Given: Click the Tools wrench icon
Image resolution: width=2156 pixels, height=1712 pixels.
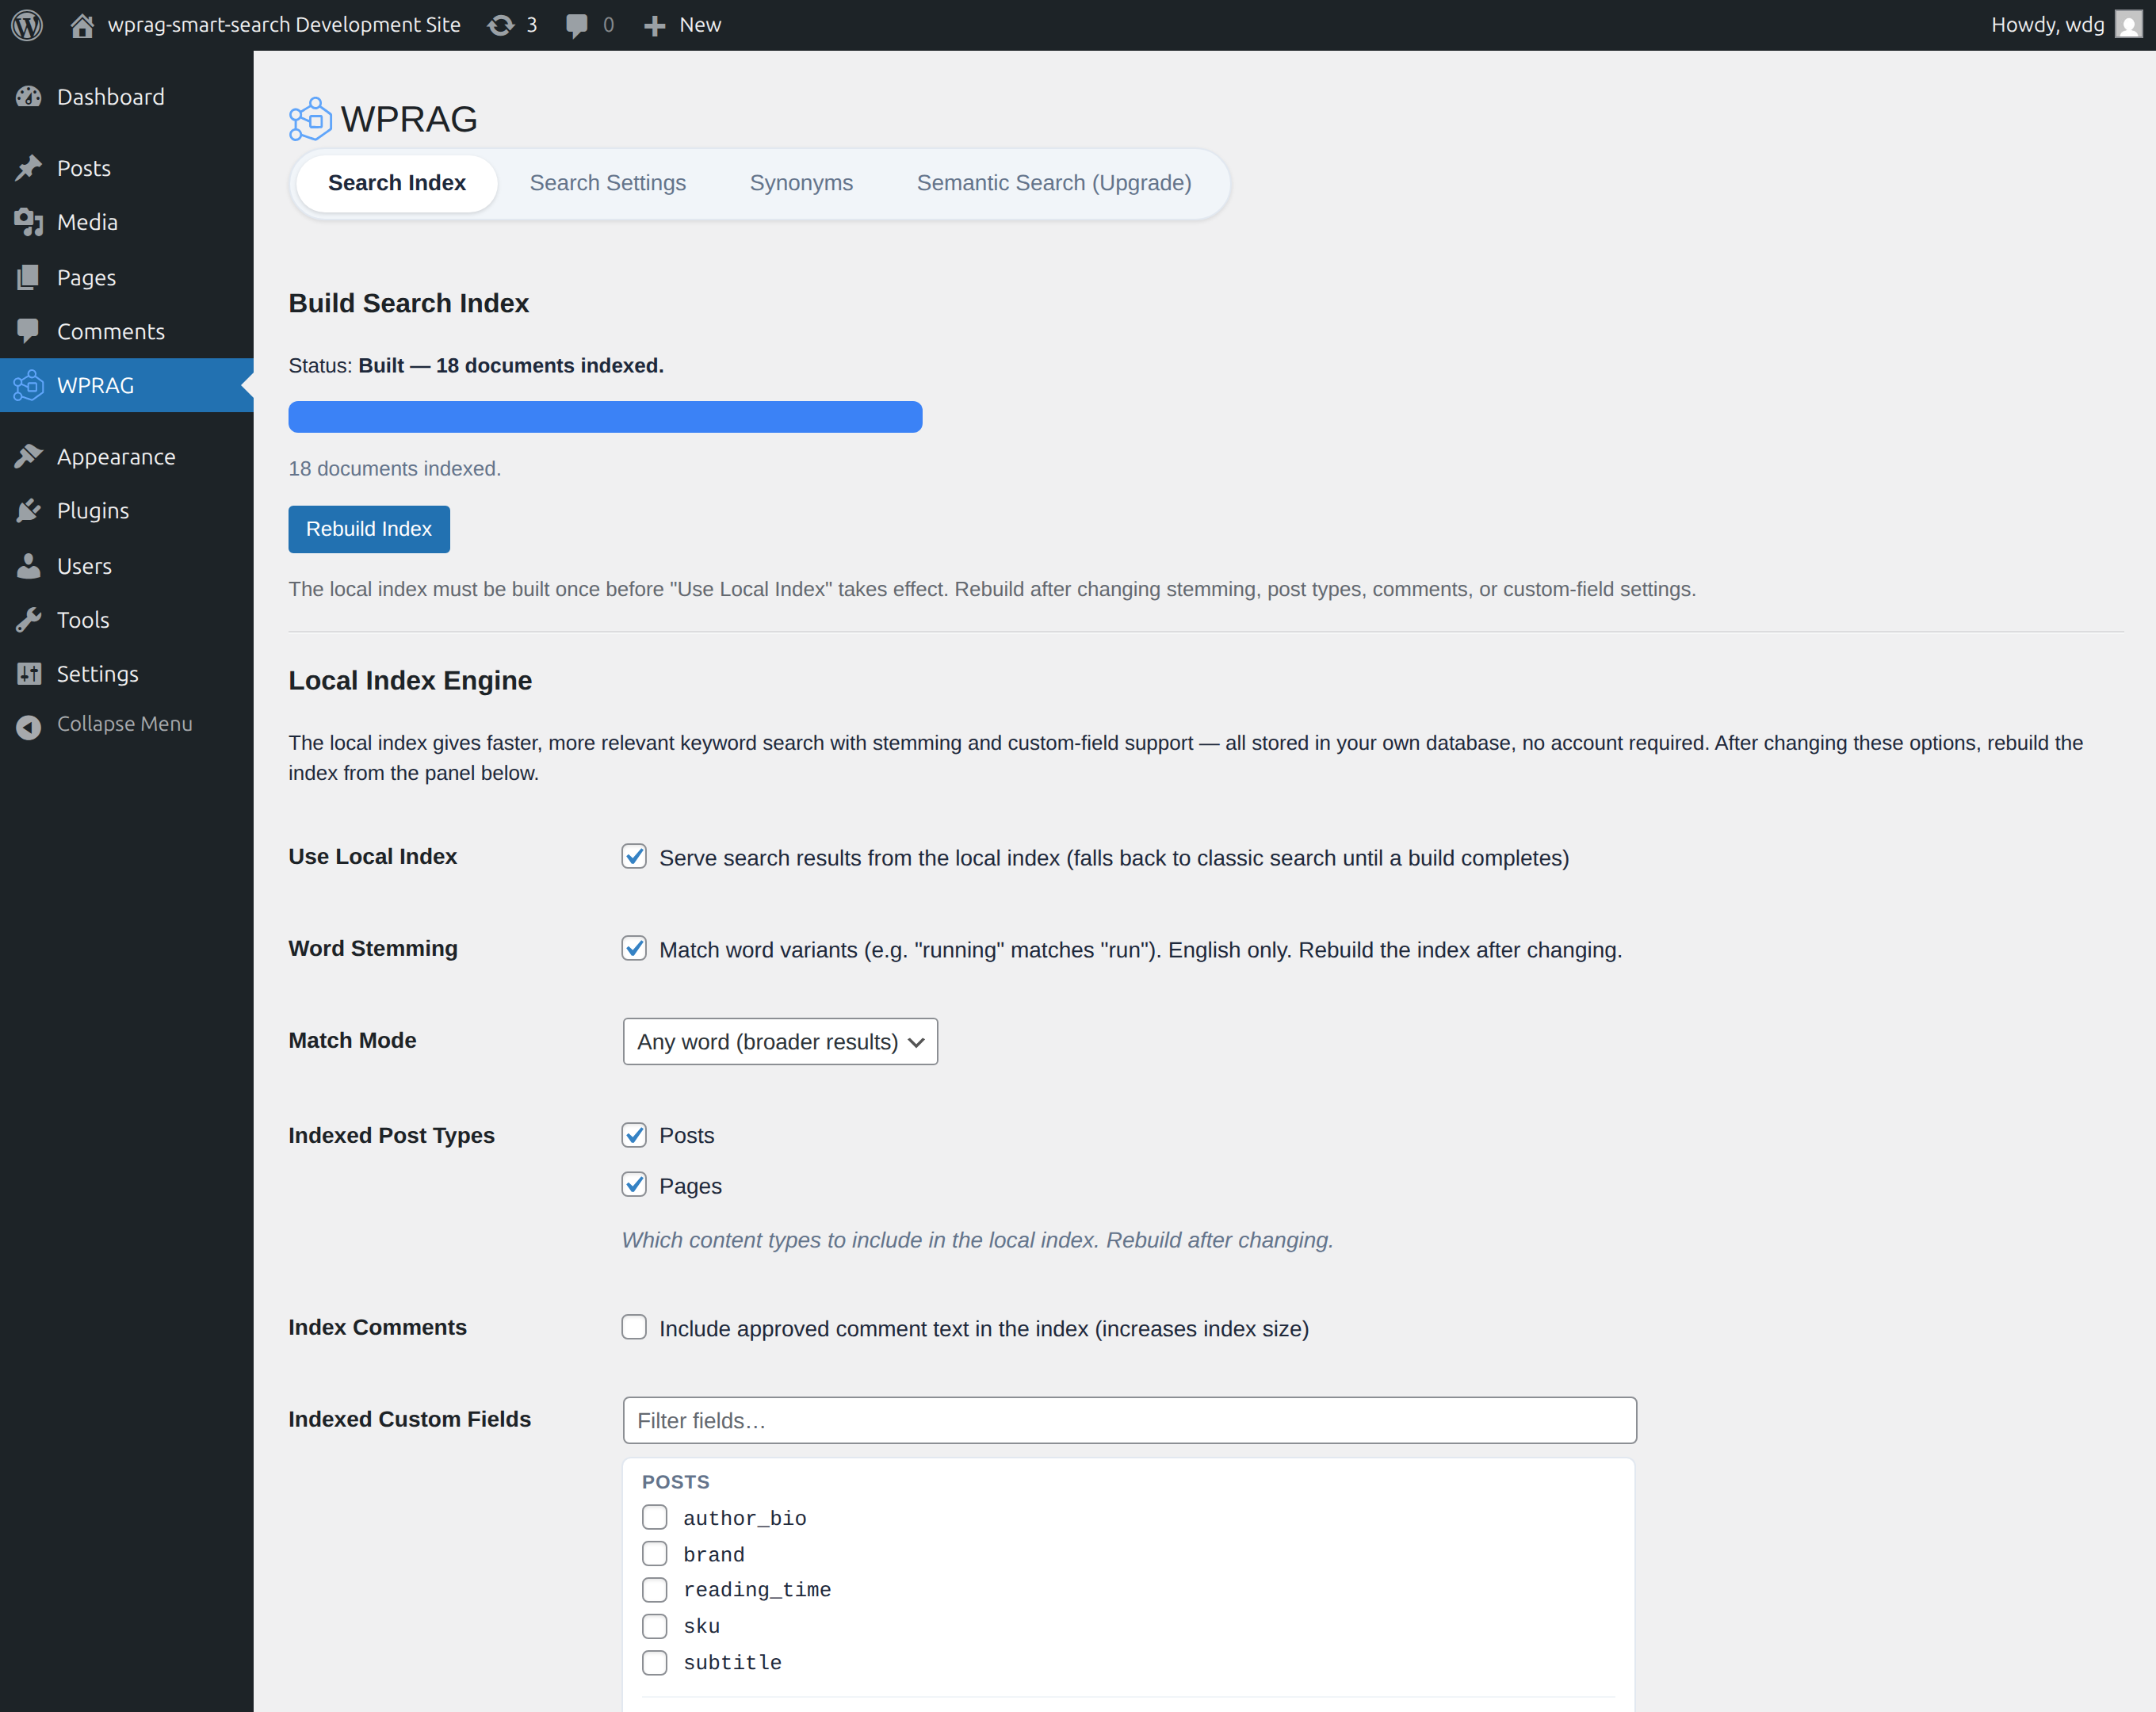Looking at the screenshot, I should tap(29, 620).
